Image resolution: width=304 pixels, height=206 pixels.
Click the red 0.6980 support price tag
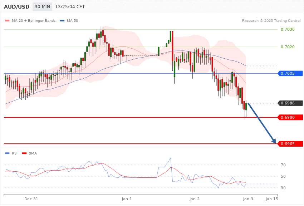pos(290,117)
